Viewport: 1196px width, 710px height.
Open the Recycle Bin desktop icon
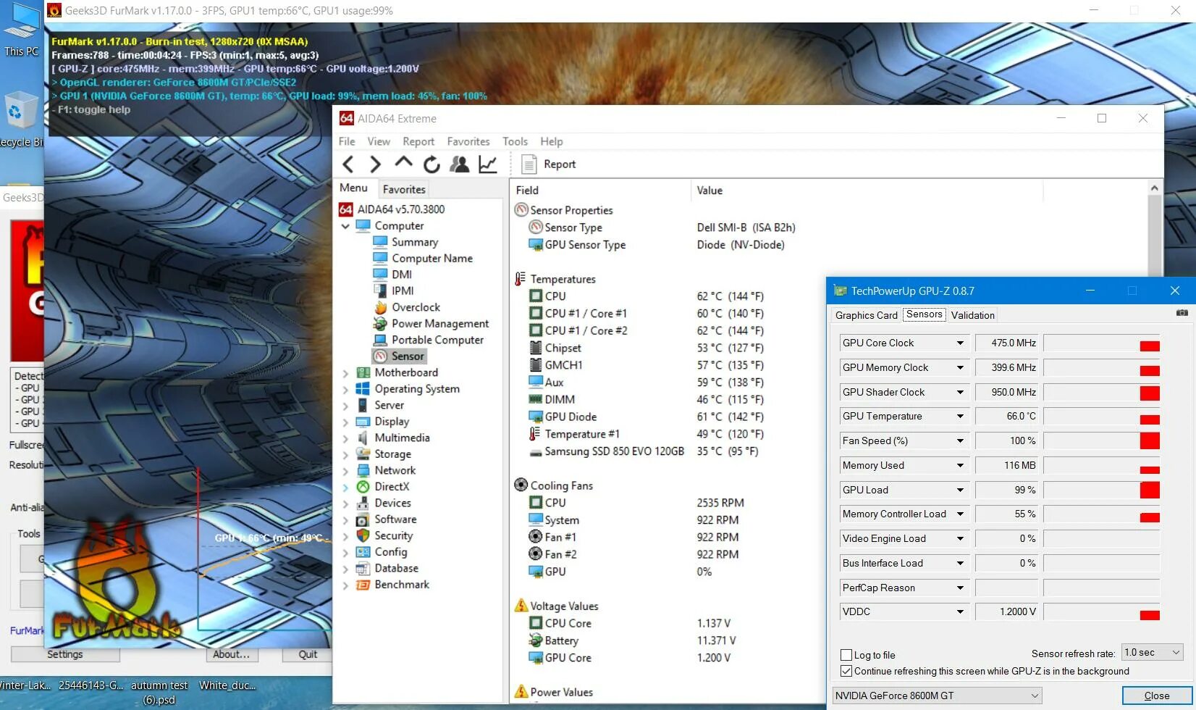[x=20, y=120]
